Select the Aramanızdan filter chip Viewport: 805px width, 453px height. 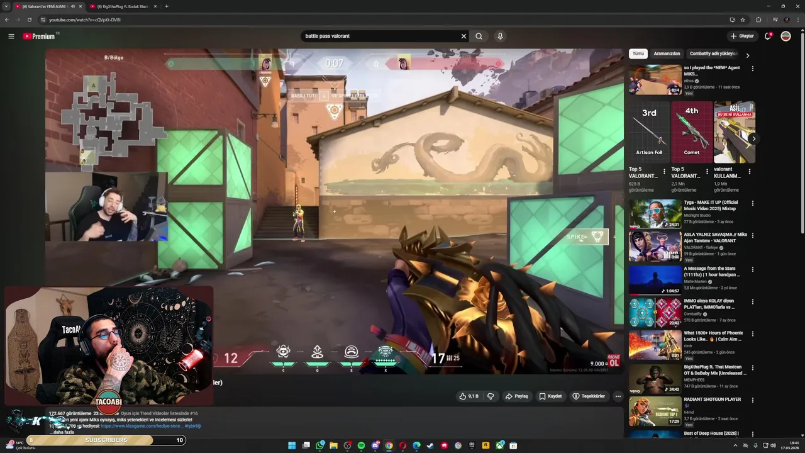click(x=667, y=54)
